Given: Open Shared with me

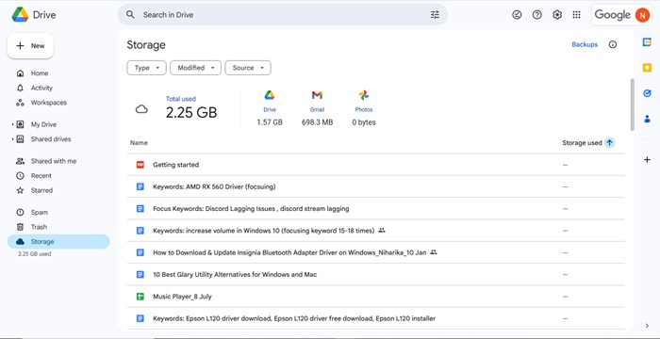Looking at the screenshot, I should coord(54,161).
